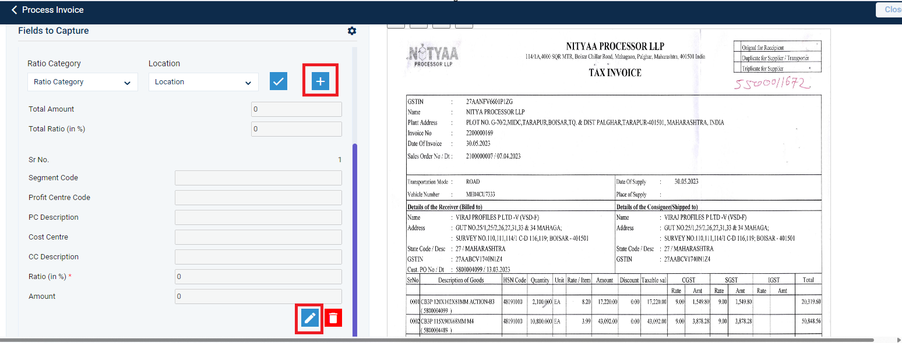Delete the ratio entry with trash icon
902x343 pixels.
(333, 318)
